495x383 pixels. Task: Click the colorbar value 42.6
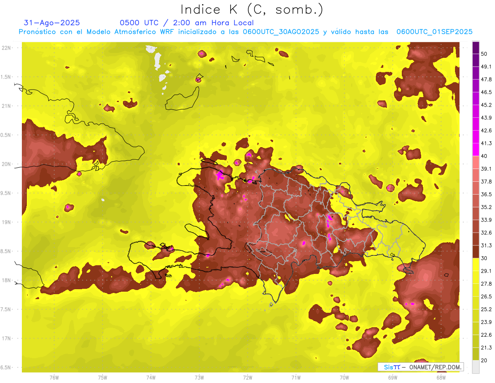[486, 131]
